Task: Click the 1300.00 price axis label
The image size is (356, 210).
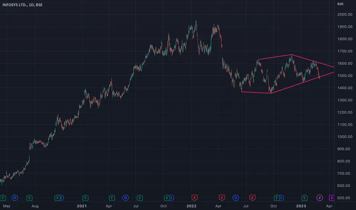Action: tap(345, 100)
